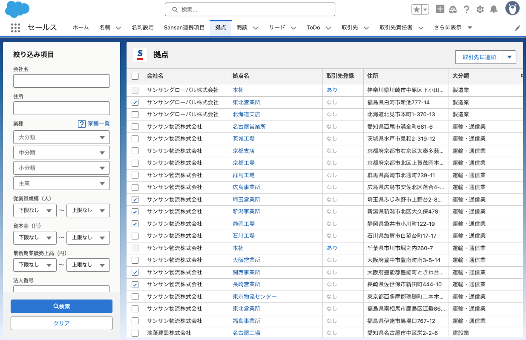Uncheck the 埼玉営業所 row checkbox

point(135,200)
